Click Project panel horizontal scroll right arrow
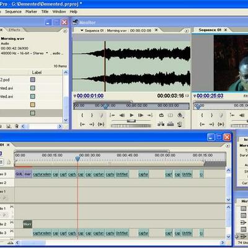This screenshot has height=248, width=248. pyautogui.click(x=60, y=126)
